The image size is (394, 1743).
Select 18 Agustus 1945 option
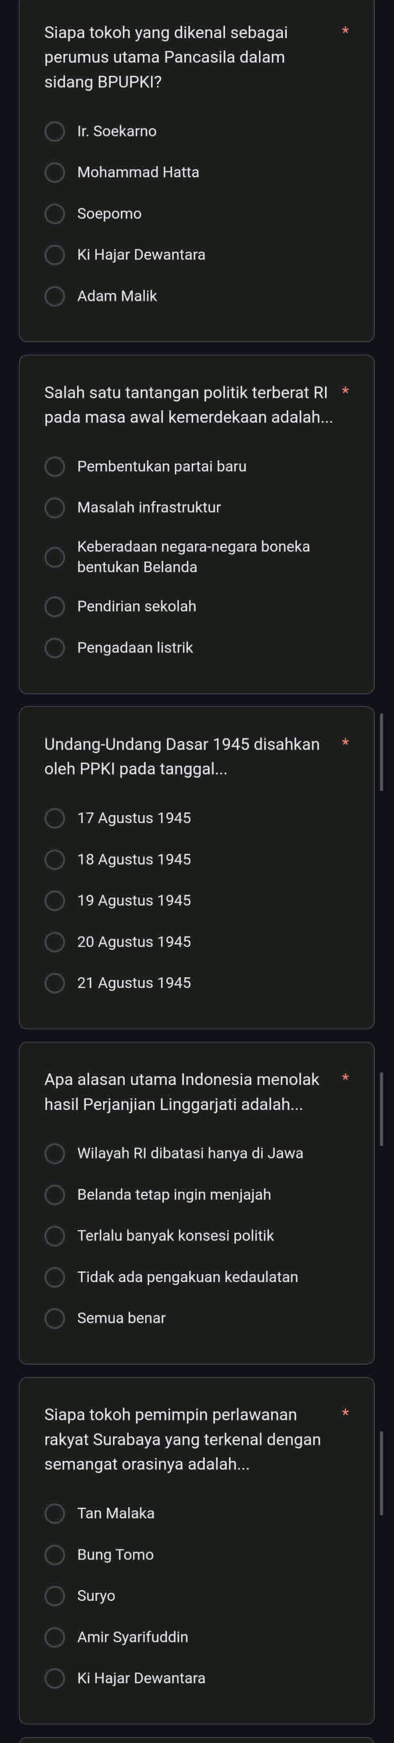click(x=54, y=859)
